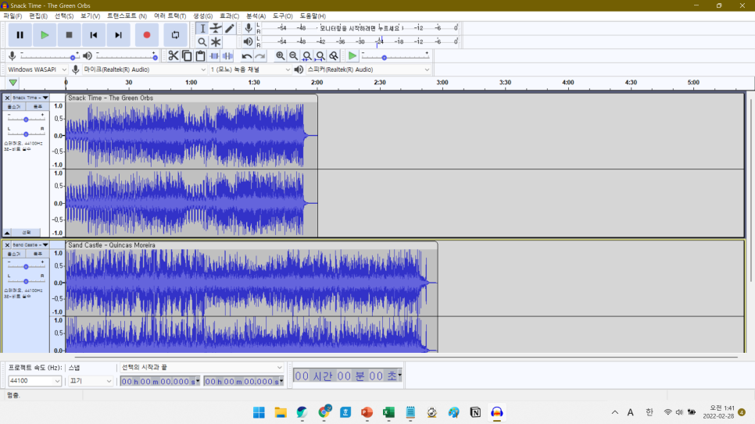Trim audio outside selection
This screenshot has width=755, height=424.
click(214, 55)
